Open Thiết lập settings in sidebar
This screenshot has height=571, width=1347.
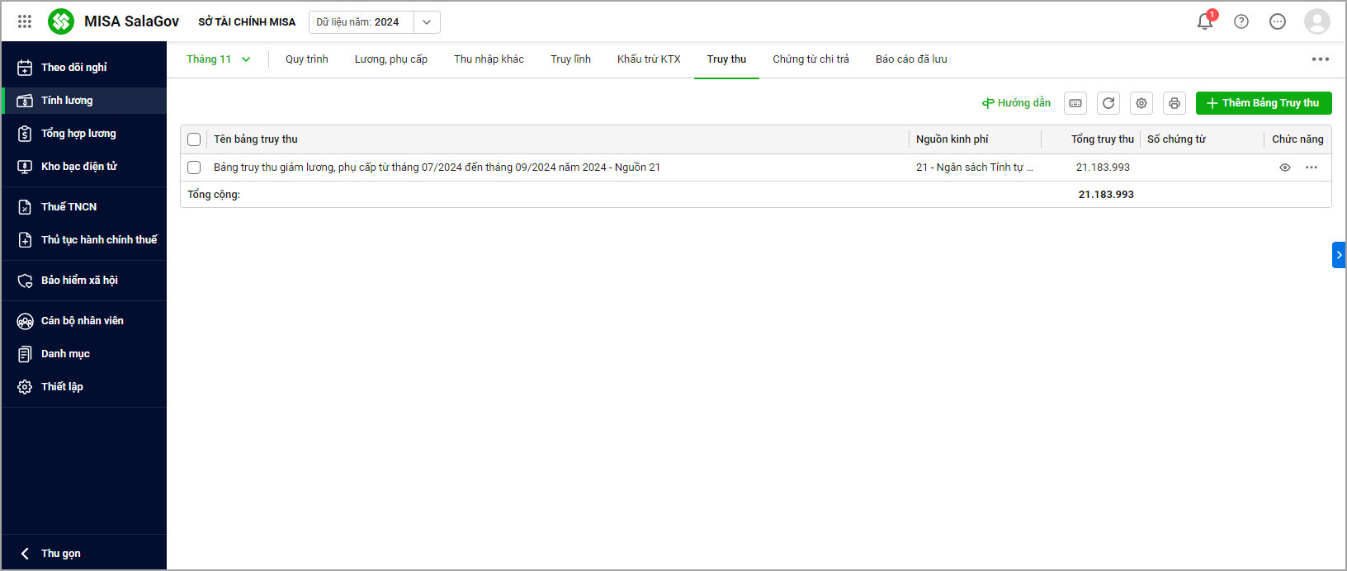[84, 387]
